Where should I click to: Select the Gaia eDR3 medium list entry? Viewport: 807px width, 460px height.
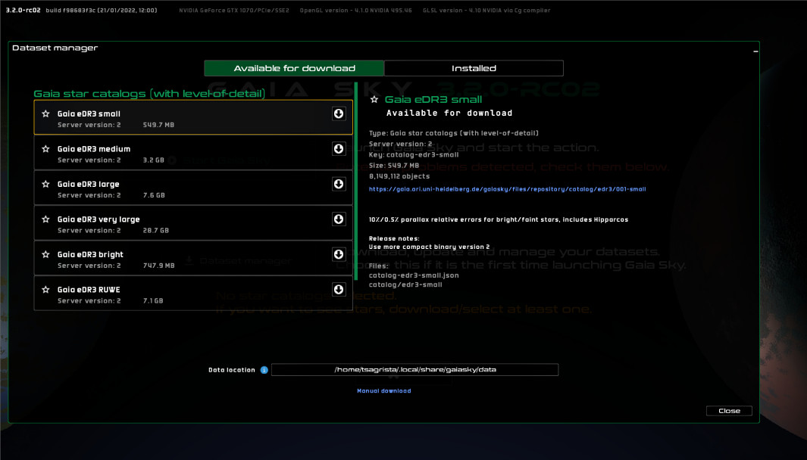click(x=193, y=153)
